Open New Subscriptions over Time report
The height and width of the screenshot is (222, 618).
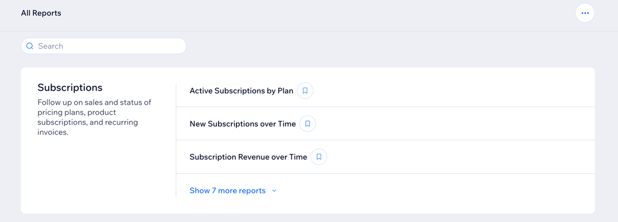pos(242,124)
